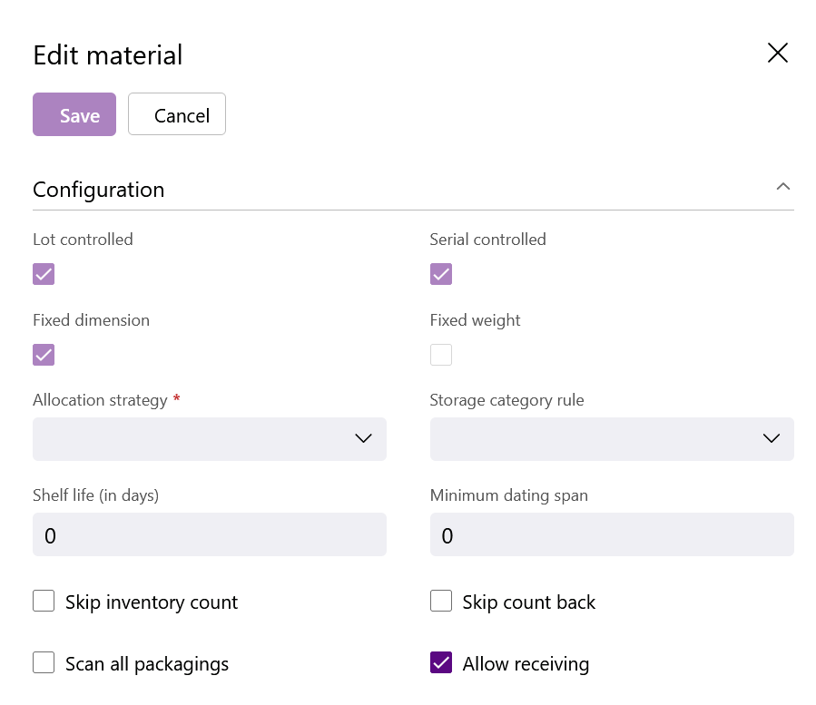Open the Allocation strategy dropdown
Viewport: 816px width, 705px height.
point(210,439)
